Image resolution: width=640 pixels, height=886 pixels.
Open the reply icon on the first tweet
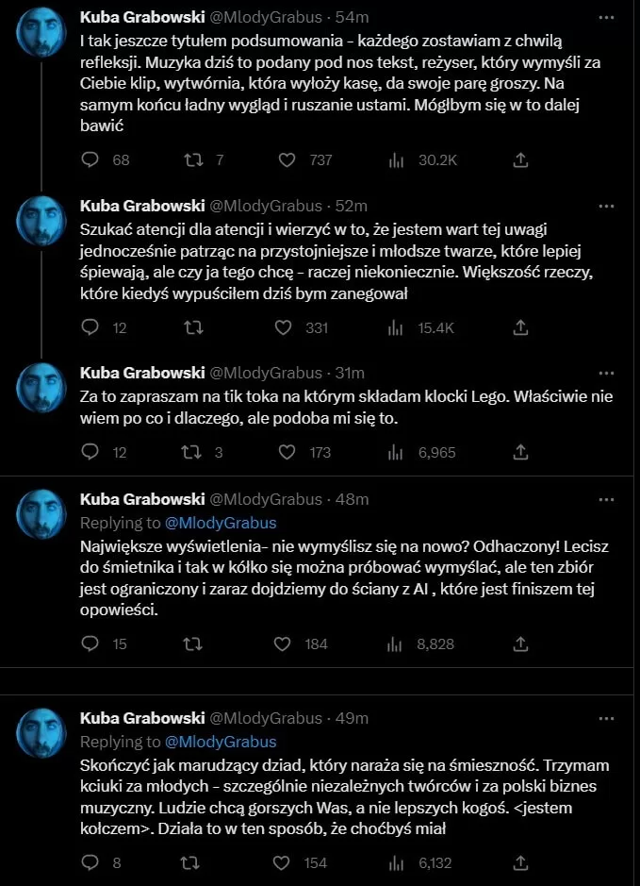(x=90, y=160)
